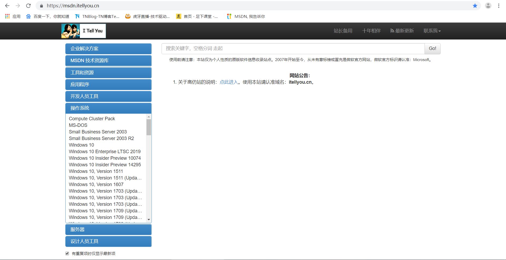Open the 百度一下 bookmark
Screen dimensions: 506x260
point(47,16)
